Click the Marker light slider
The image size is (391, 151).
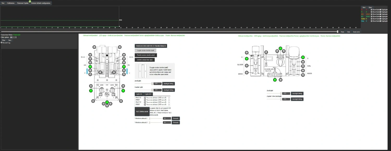click(x=144, y=90)
